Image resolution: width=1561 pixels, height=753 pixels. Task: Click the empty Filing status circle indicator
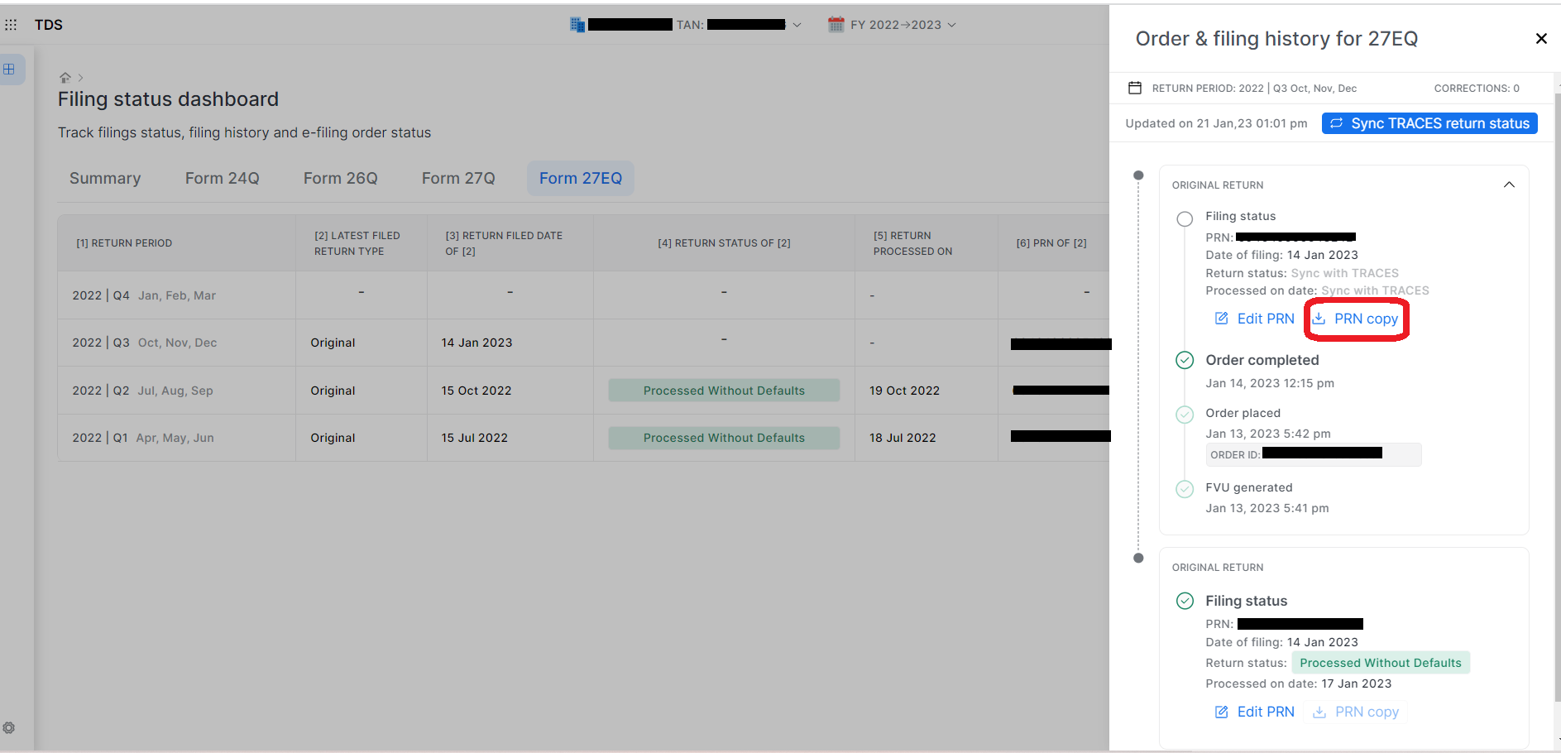coord(1185,219)
